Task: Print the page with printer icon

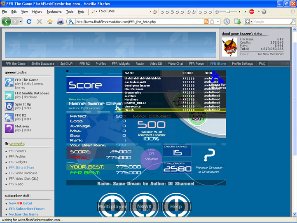Action: 60,21
